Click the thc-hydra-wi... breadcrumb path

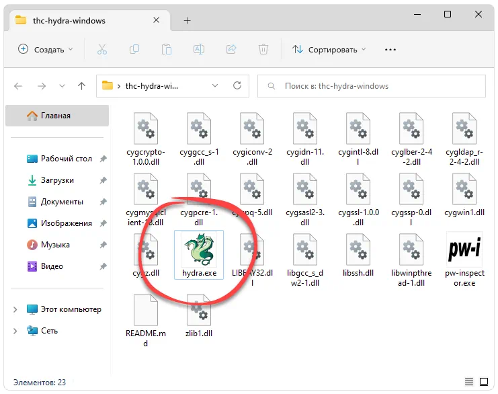click(x=152, y=86)
